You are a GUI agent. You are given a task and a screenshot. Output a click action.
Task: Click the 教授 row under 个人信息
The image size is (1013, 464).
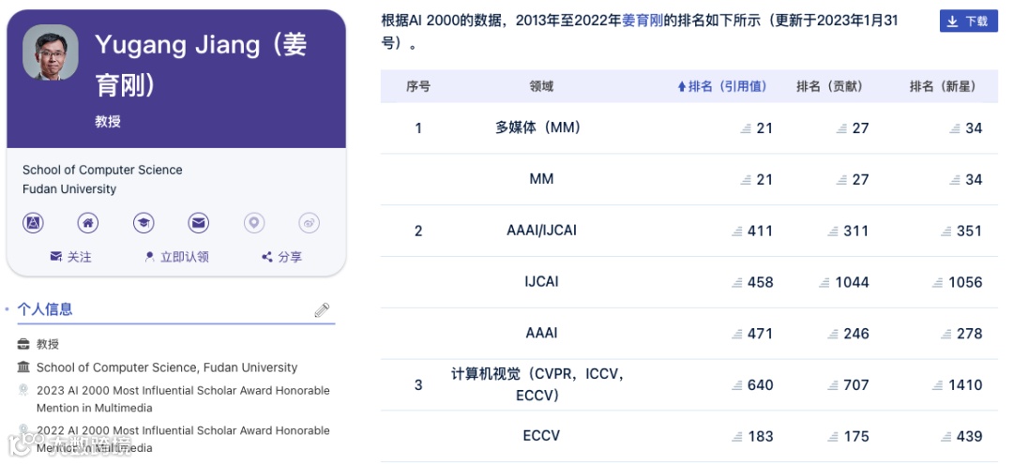(48, 344)
